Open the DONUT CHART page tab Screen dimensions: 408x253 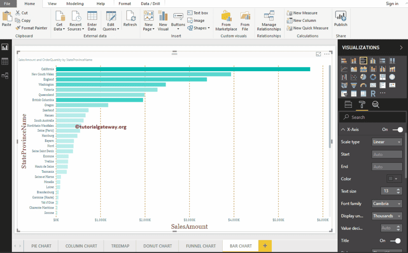tap(157, 246)
